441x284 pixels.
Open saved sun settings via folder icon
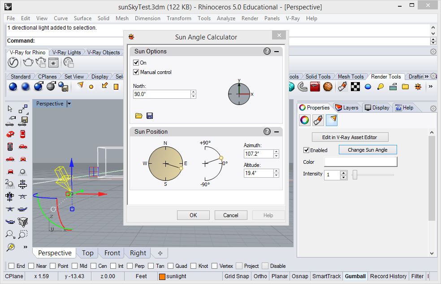(x=138, y=116)
